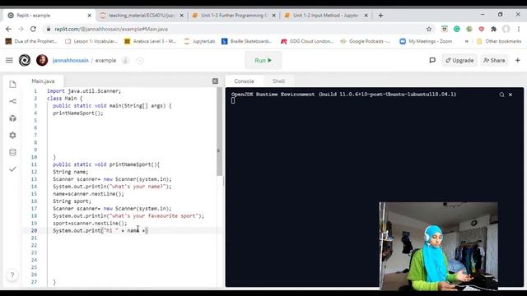Viewport: 527px width, 296px height.
Task: Open the Database sidebar icon
Action: [x=13, y=152]
